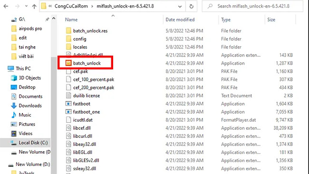This screenshot has height=174, width=309.
Task: Expand address bar history dropdown
Action: (180, 7)
